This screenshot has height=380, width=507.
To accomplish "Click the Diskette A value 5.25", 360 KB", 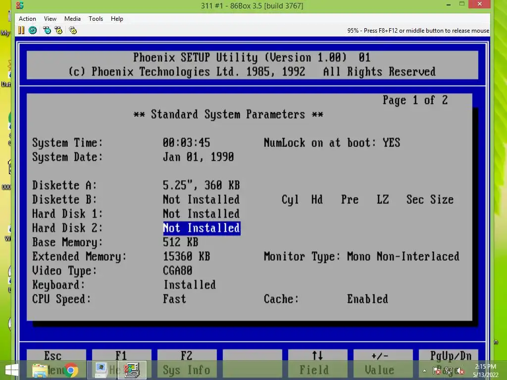I will click(201, 185).
